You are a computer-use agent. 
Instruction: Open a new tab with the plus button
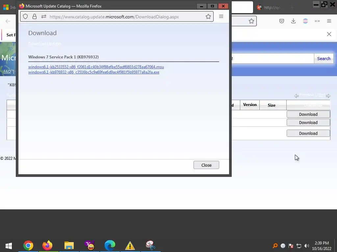coord(292,8)
